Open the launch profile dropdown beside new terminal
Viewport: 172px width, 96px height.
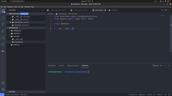coord(163,66)
